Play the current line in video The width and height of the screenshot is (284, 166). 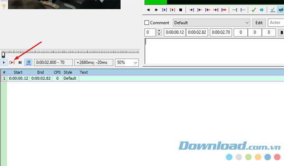coord(12,62)
